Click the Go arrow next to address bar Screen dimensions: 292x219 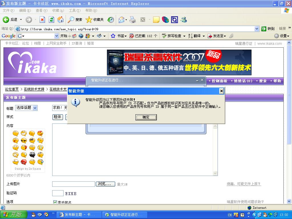[x=264, y=29]
